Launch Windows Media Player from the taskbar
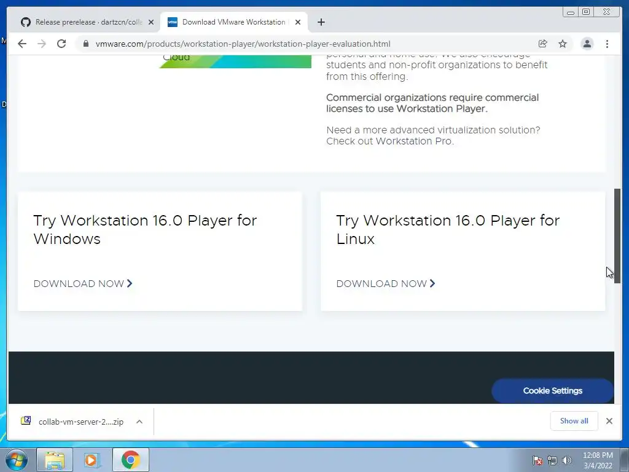The height and width of the screenshot is (472, 629). [92, 460]
